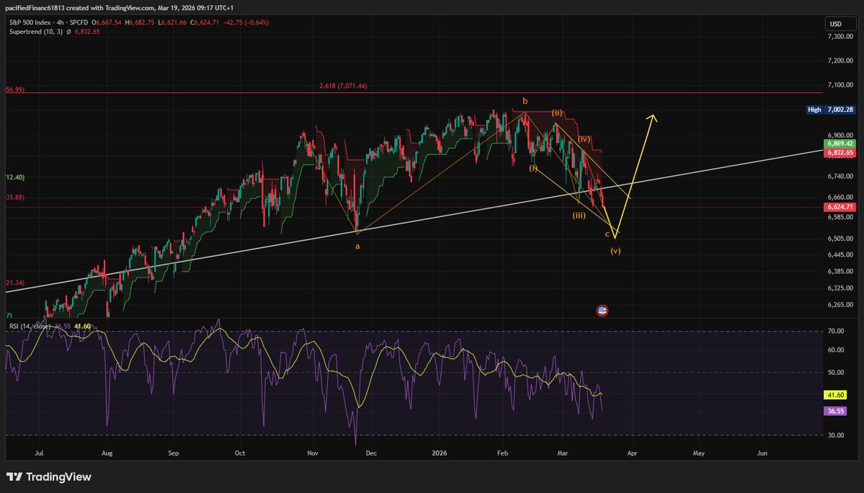Image resolution: width=864 pixels, height=493 pixels.
Task: Click the 7,300.00 price axis label
Action: 840,36
